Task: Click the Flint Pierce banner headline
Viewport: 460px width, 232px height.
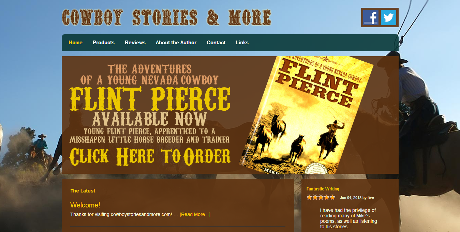Action: 150,99
